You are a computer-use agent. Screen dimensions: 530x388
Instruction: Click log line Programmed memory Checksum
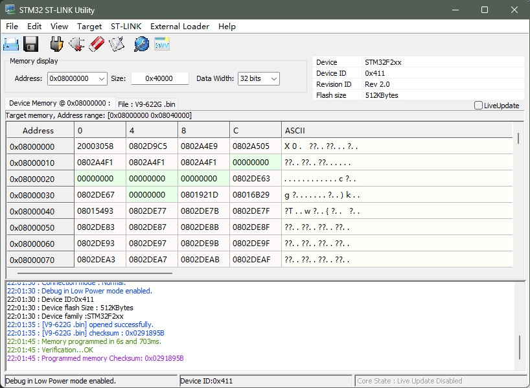coord(95,358)
